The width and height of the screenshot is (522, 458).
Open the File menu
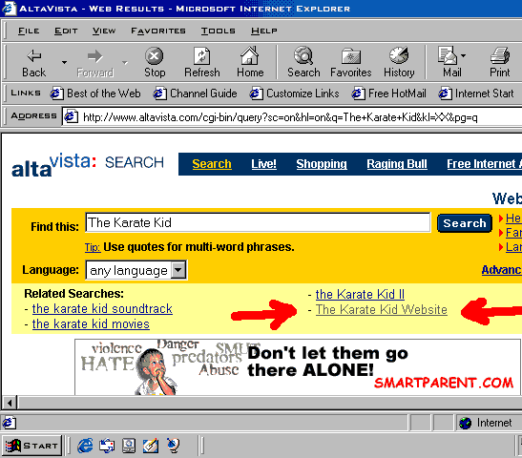(x=29, y=31)
